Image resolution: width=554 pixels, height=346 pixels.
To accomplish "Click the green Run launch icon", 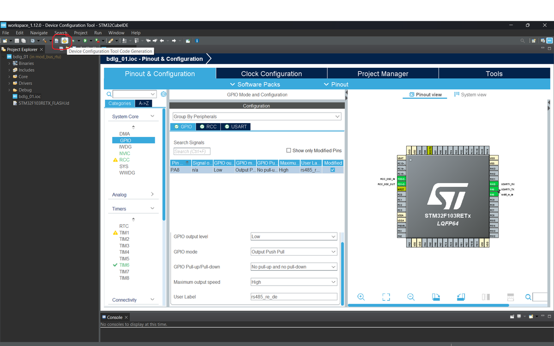I will 85,41.
